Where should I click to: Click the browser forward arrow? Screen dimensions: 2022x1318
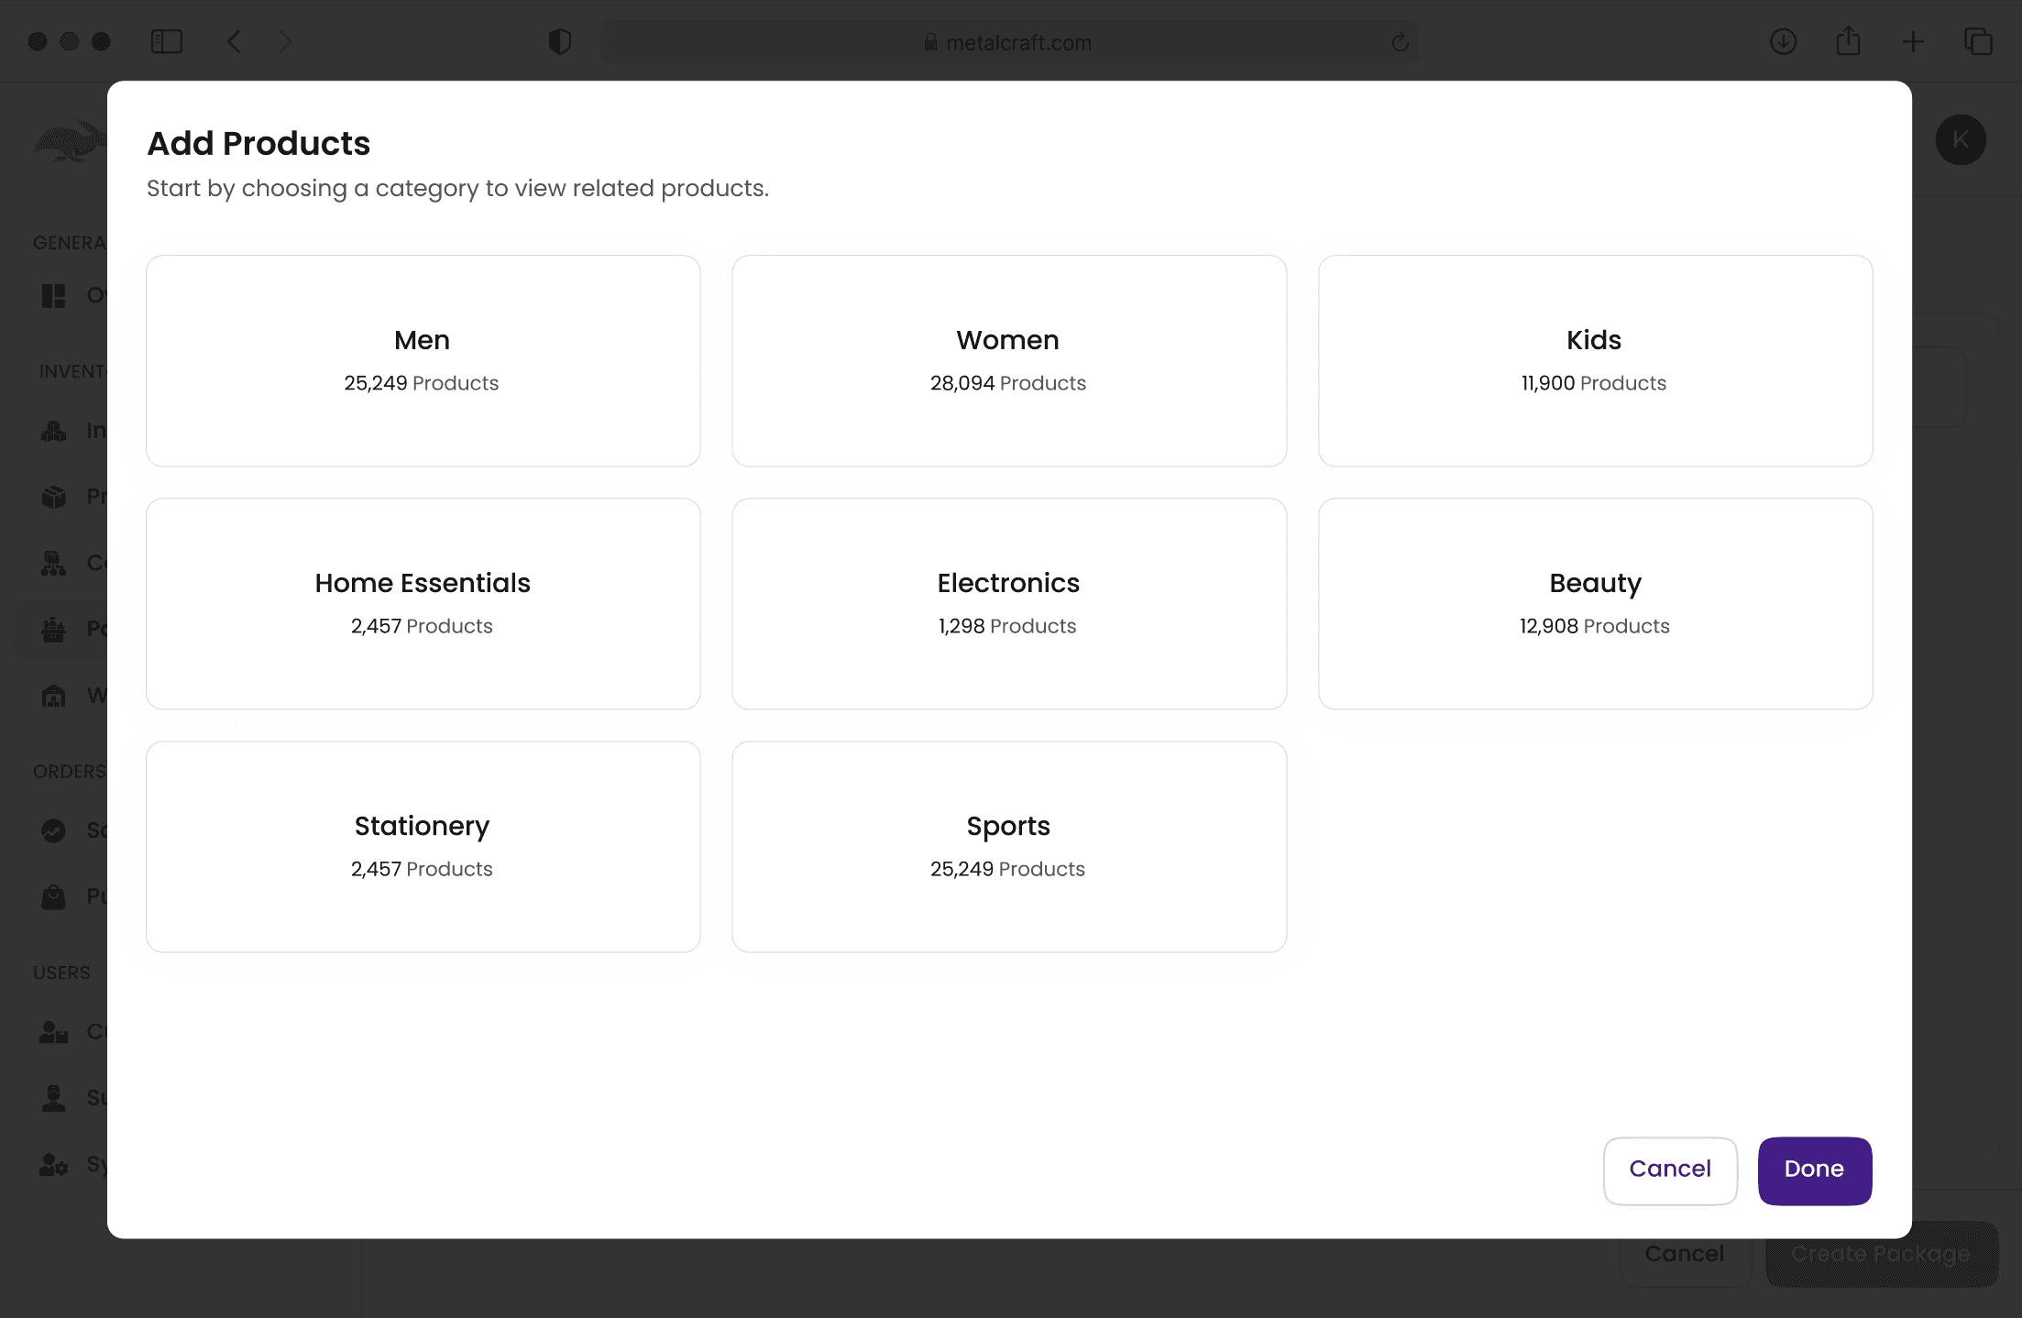(285, 41)
